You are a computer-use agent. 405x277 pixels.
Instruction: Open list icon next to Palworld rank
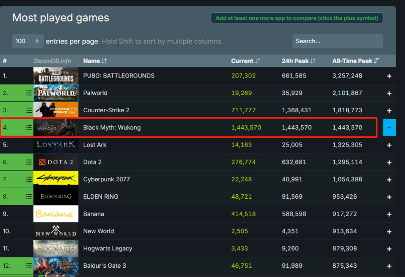[29, 93]
